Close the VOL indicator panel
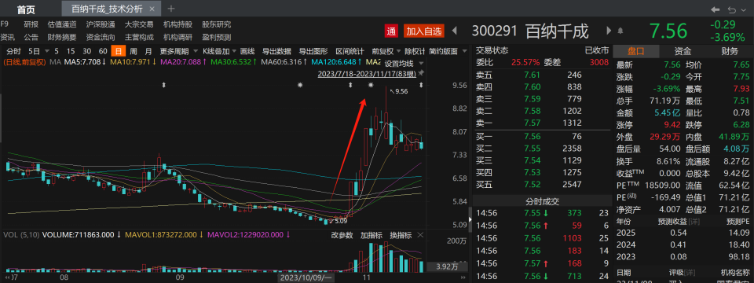This screenshot has width=754, height=283. [x=421, y=235]
